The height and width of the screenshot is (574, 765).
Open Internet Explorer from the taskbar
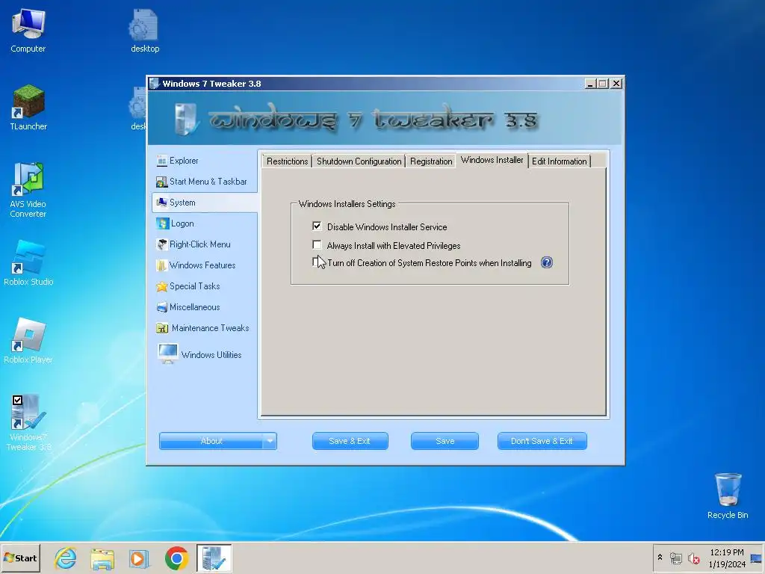pos(66,558)
